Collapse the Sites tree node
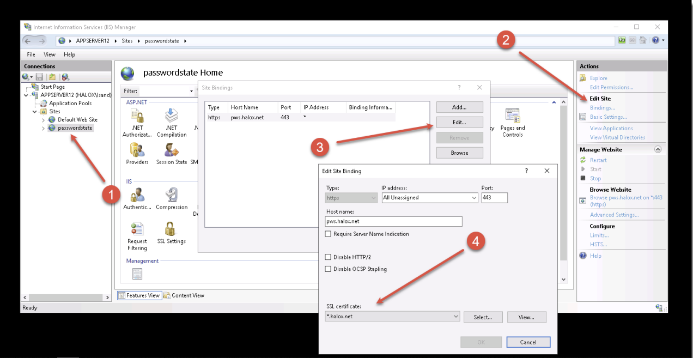Image resolution: width=693 pixels, height=358 pixels. 35,111
